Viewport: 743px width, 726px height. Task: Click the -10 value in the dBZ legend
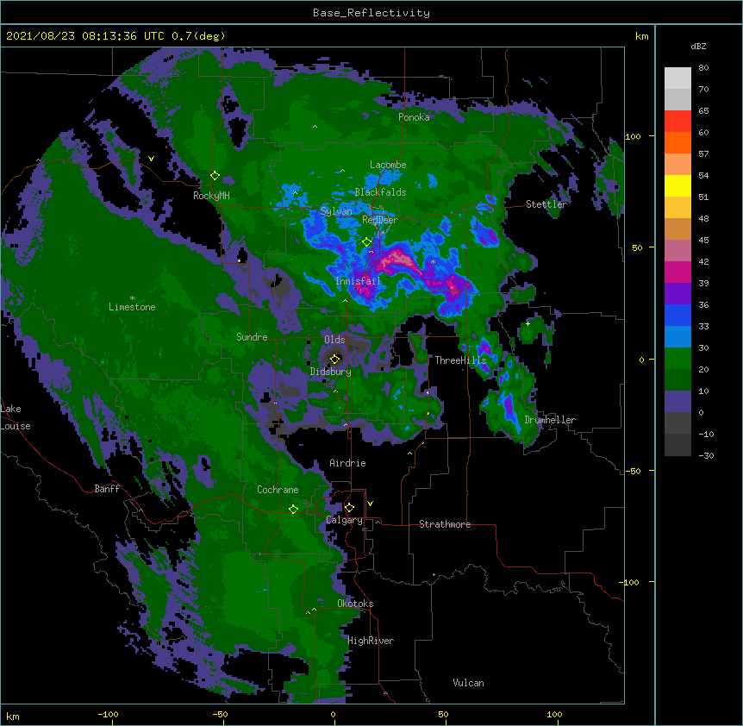pos(706,434)
